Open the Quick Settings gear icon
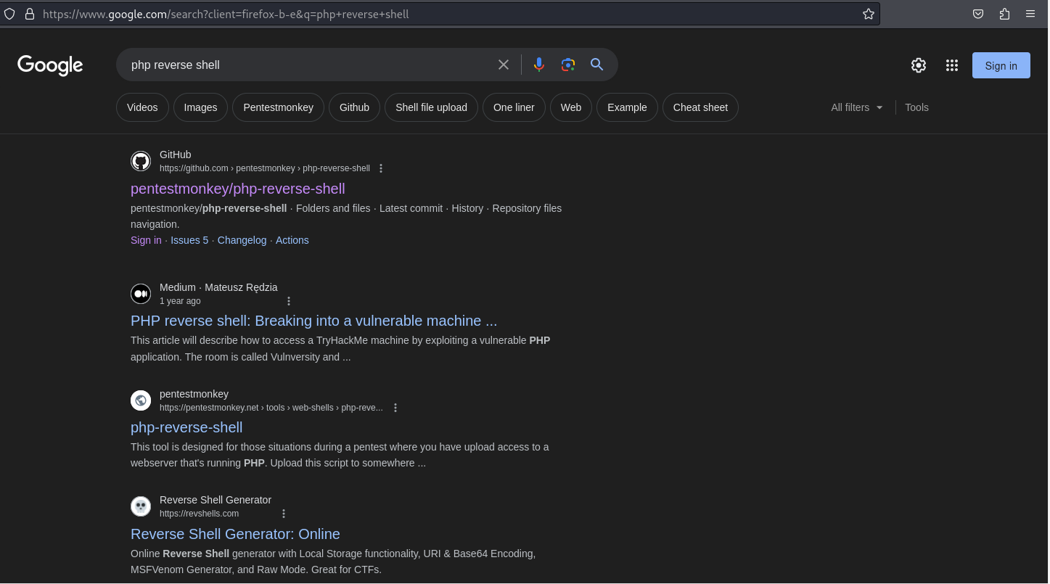This screenshot has width=1050, height=584. pos(919,65)
